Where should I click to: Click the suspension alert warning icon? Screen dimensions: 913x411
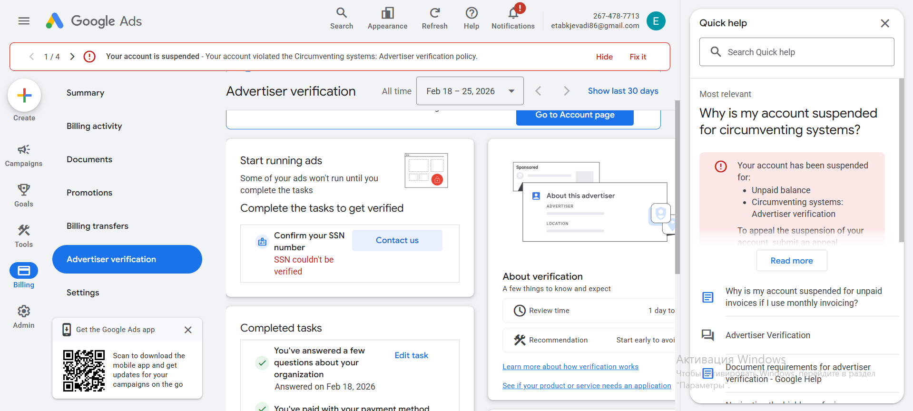[89, 57]
